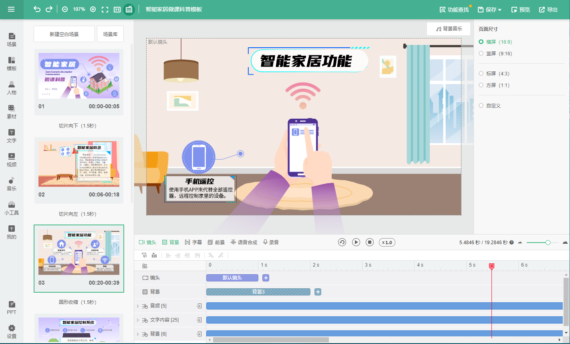
Task: Select the 默认镜头 clip on timeline
Action: 232,278
